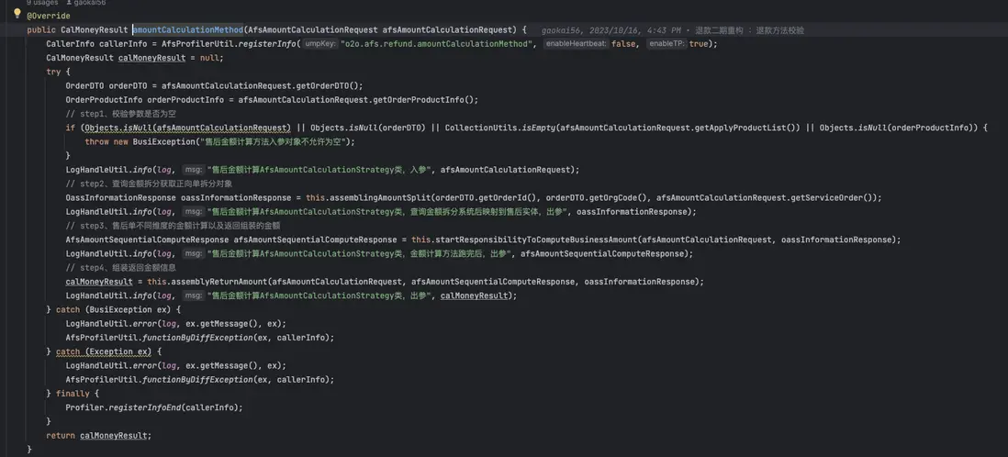Screen dimensions: 1008x457
Task: Click the msg: hint on the 入参 log line
Action: click(194, 170)
